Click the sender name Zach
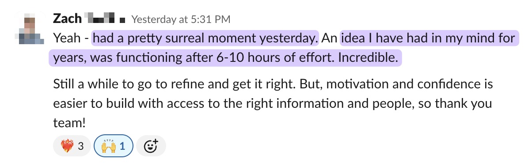This screenshot has width=532, height=167. (67, 19)
